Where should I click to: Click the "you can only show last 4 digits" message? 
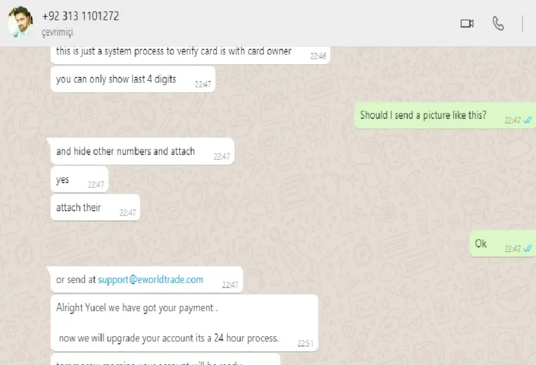(133, 79)
